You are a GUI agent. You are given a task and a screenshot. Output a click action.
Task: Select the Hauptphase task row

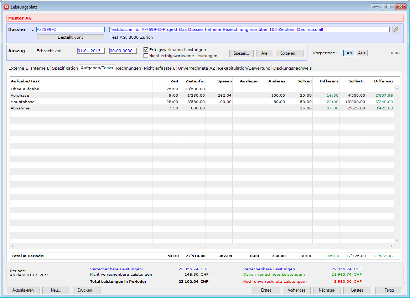pyautogui.click(x=23, y=102)
